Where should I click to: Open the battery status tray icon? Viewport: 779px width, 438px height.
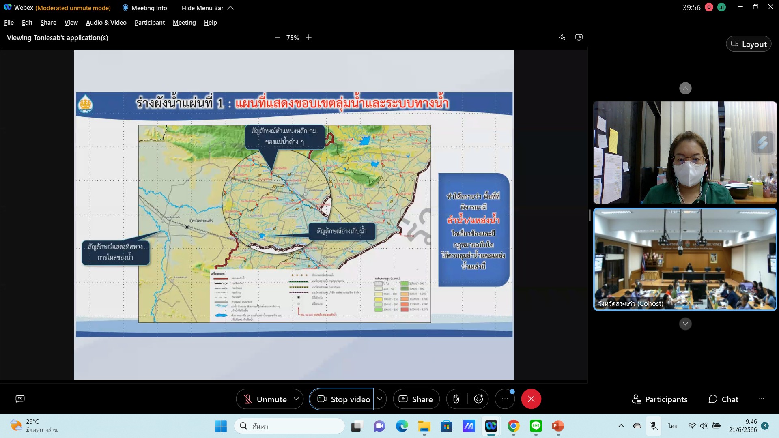717,426
